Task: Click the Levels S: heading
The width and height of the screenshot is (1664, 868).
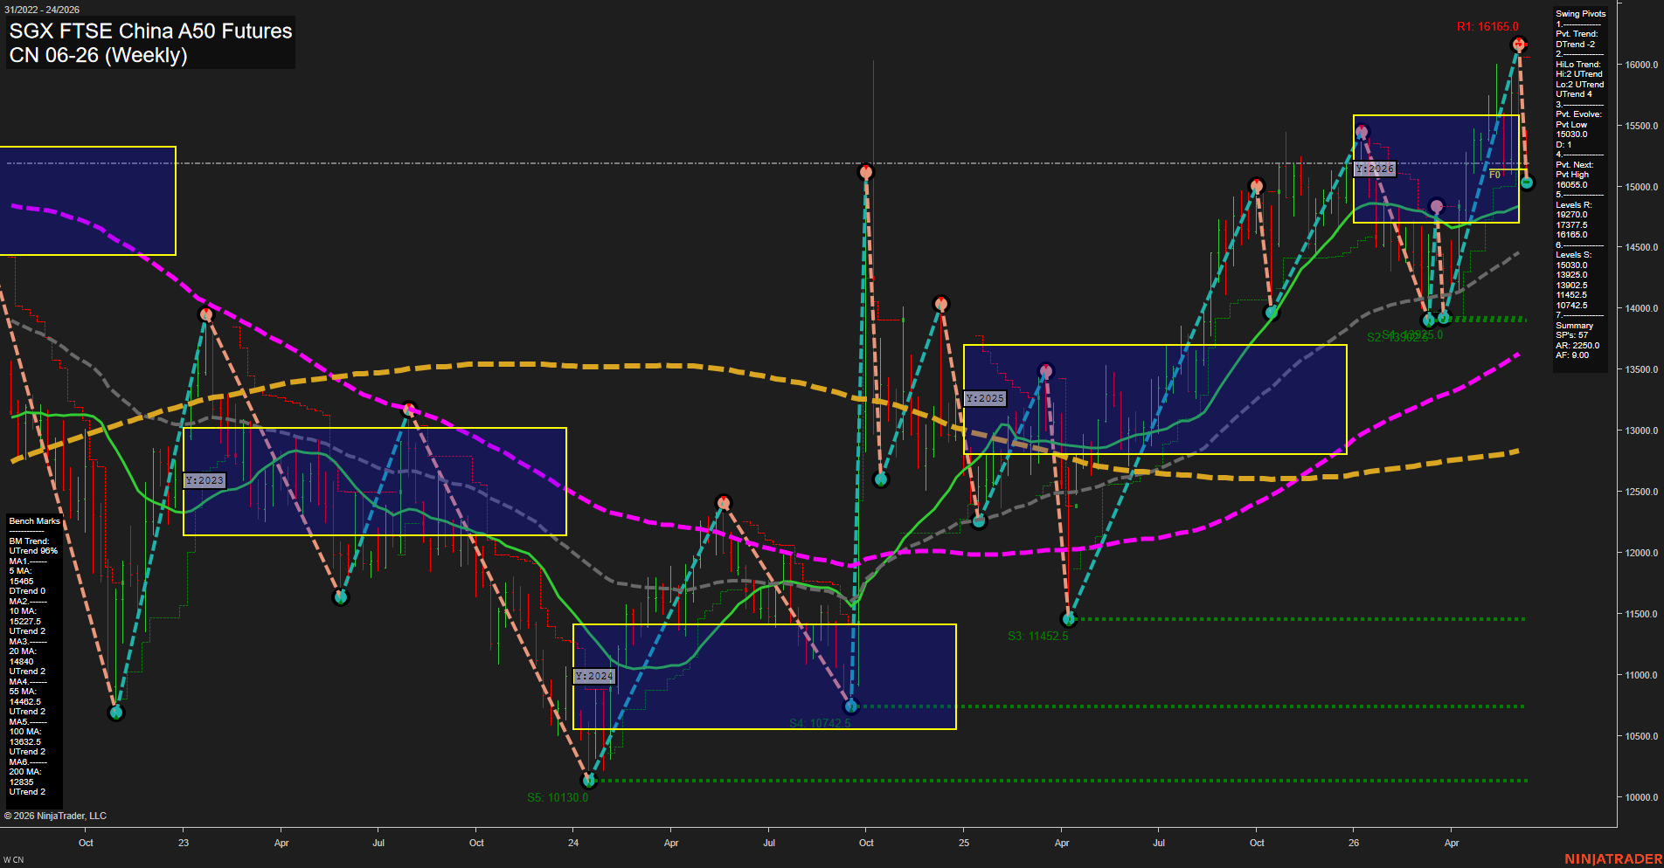Action: 1574,255
